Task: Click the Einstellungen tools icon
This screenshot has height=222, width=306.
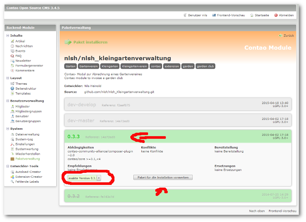Action: point(12,144)
